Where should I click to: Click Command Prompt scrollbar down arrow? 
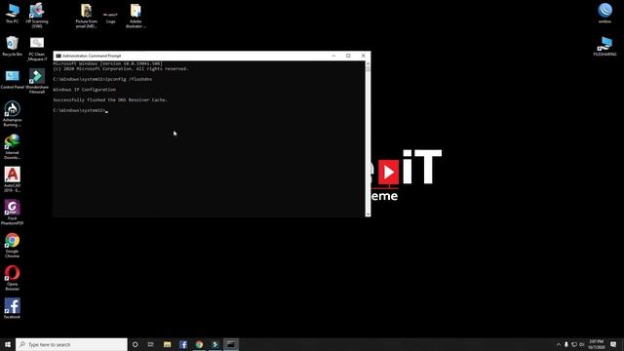[x=368, y=214]
